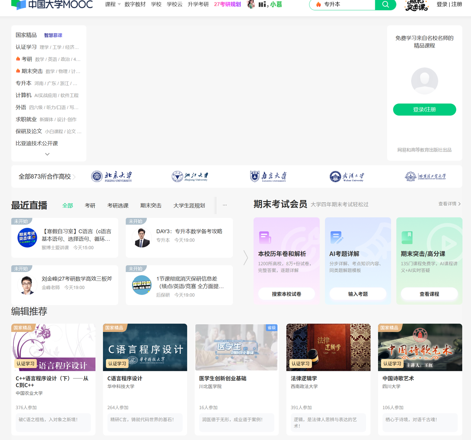Open 查看详情 for 期末考试会员
Screen dimensions: 471x440
449,204
